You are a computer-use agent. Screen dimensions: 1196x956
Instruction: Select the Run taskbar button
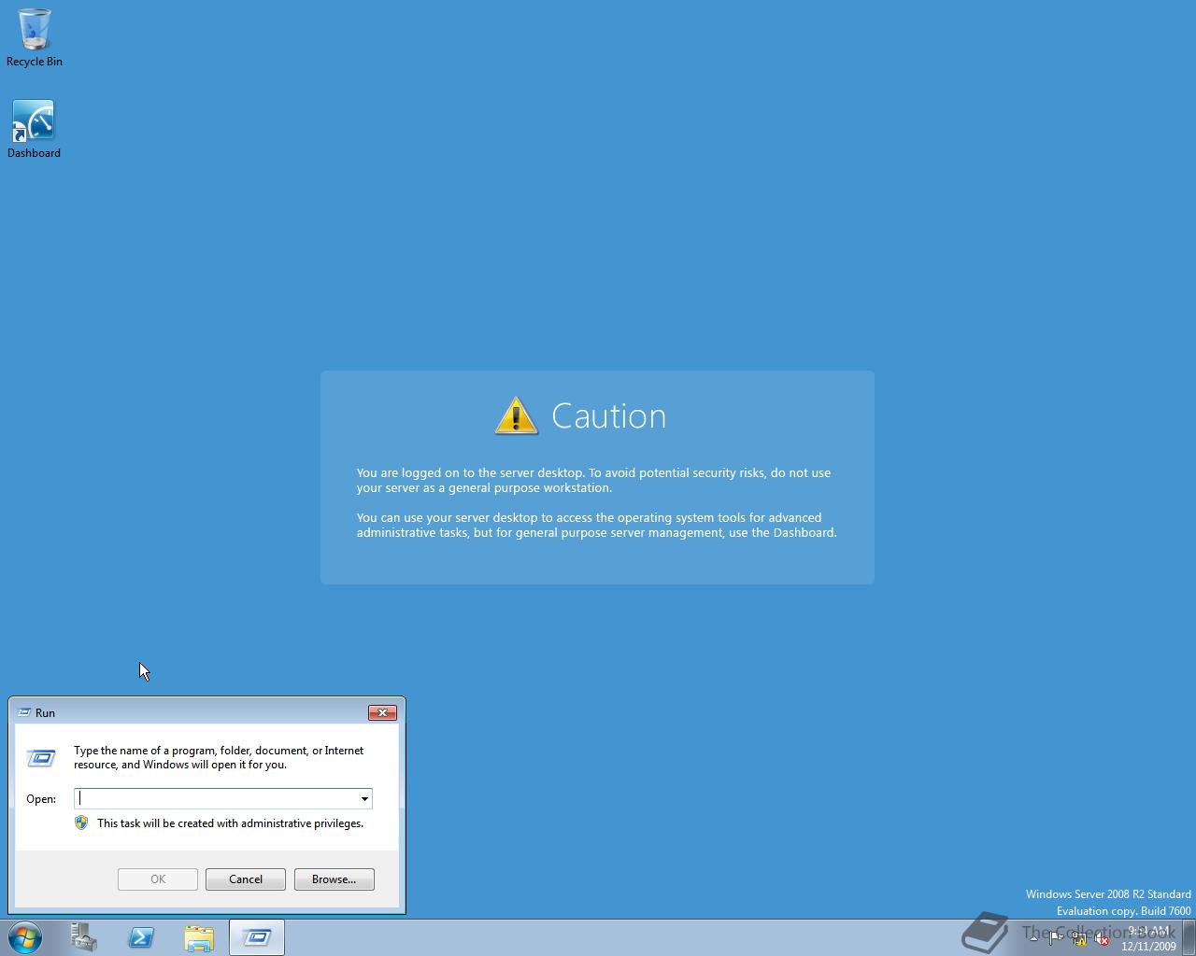click(x=257, y=937)
